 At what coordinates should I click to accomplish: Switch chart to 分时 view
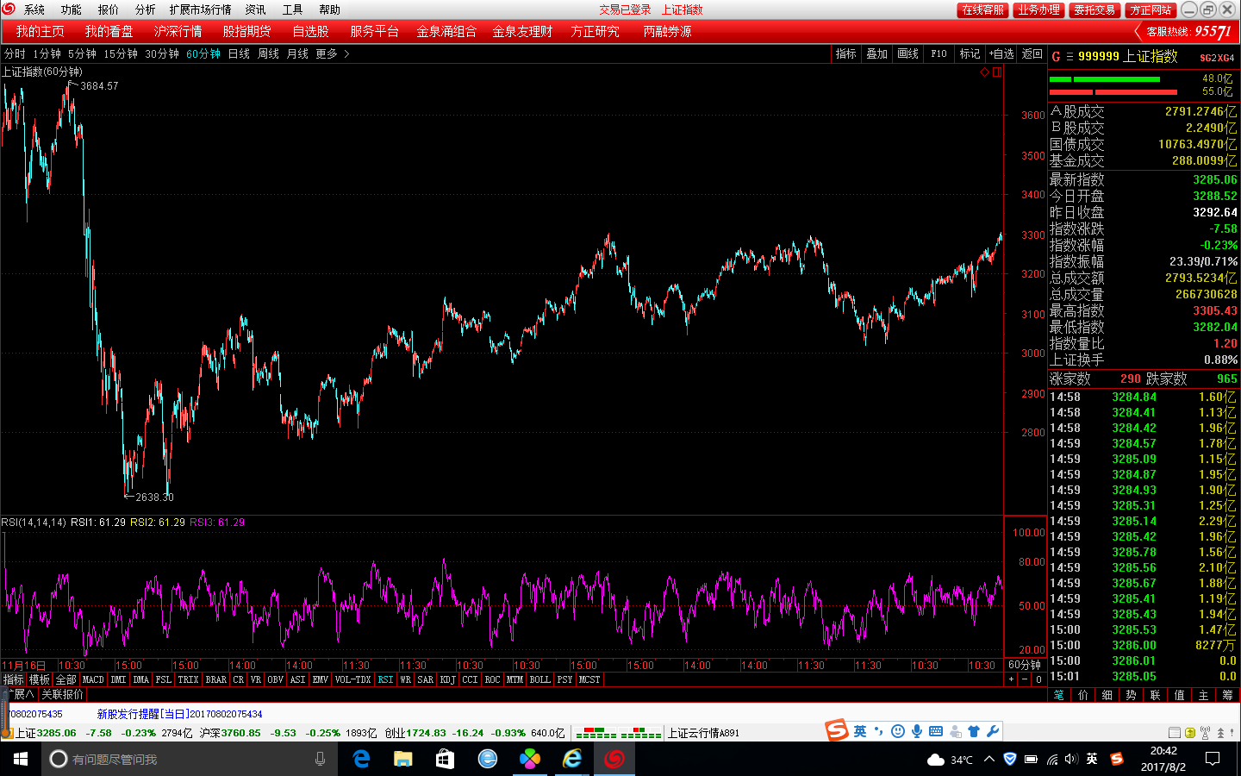[15, 53]
